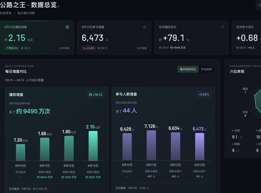Select the 1.80亿次 bar for 9月12日

[x=69, y=148]
